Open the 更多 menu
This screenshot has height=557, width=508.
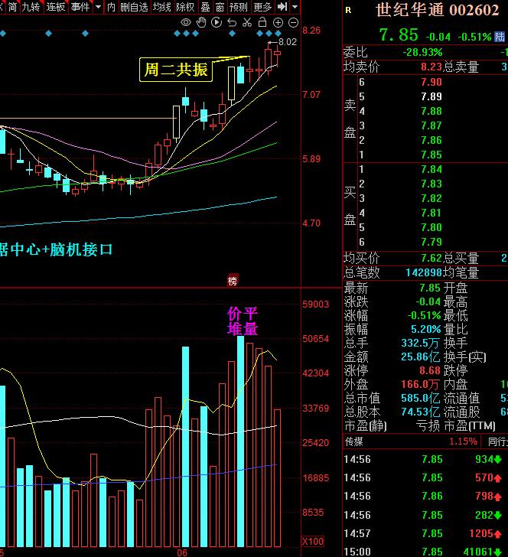tap(262, 6)
